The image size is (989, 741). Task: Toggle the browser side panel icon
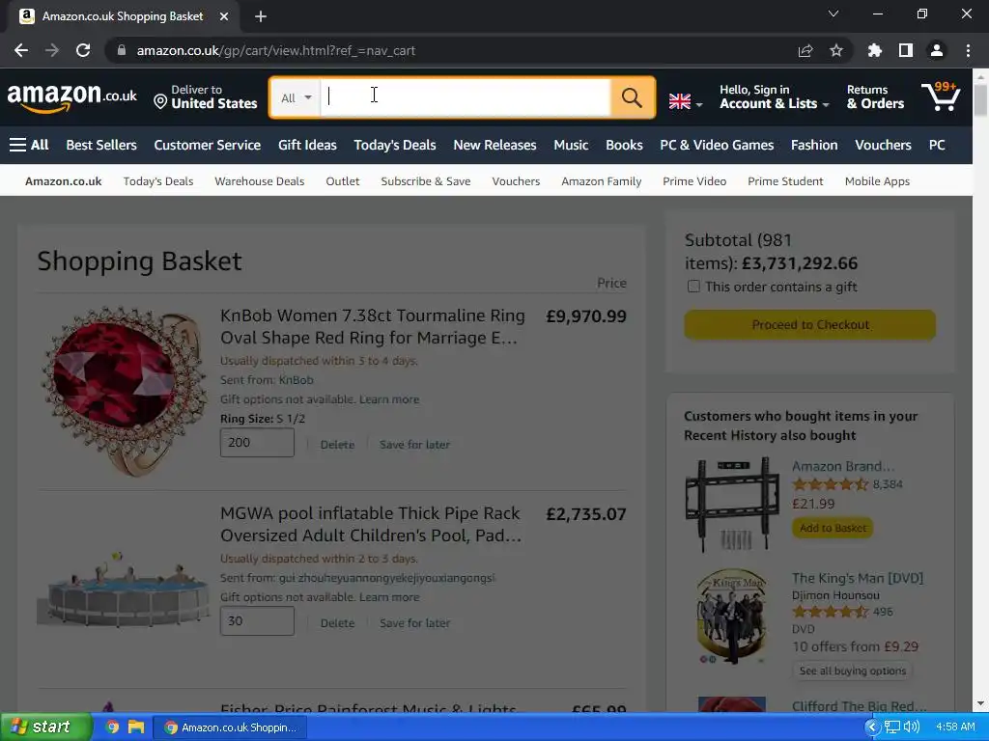(906, 50)
